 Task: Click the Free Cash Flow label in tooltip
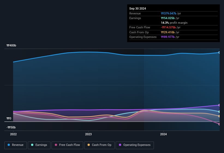click(x=140, y=27)
